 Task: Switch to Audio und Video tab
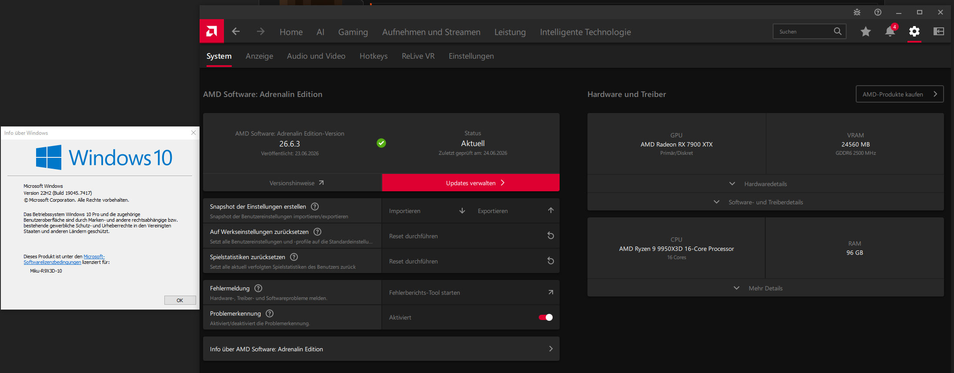click(316, 56)
